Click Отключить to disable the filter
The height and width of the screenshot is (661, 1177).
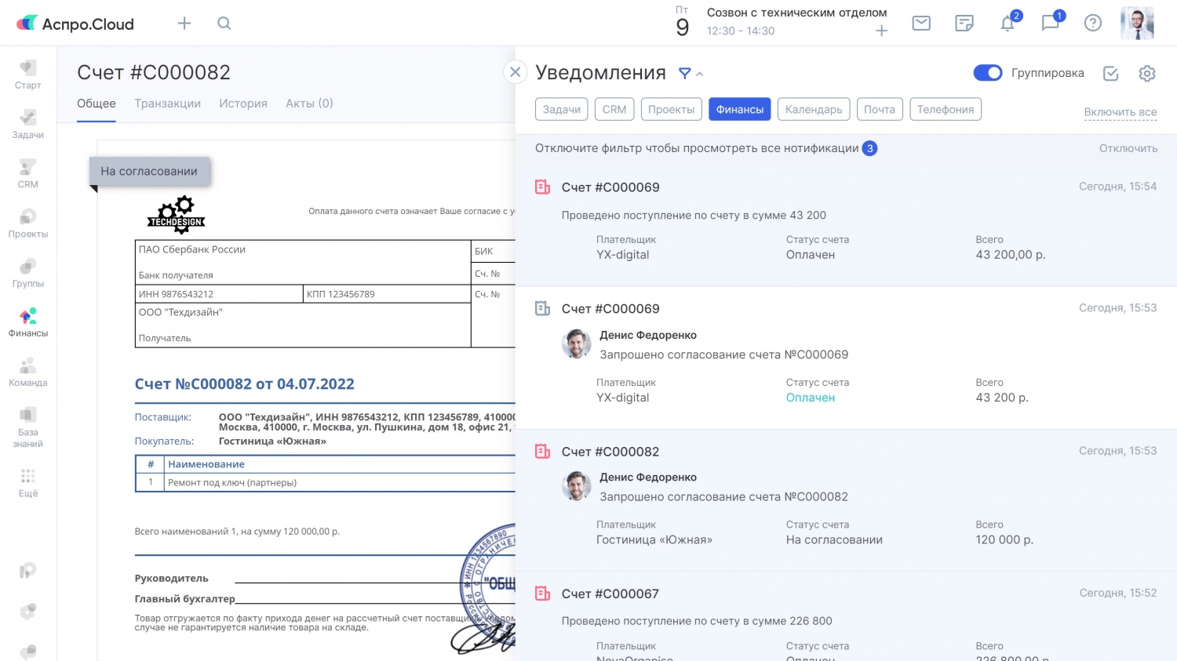click(1128, 148)
